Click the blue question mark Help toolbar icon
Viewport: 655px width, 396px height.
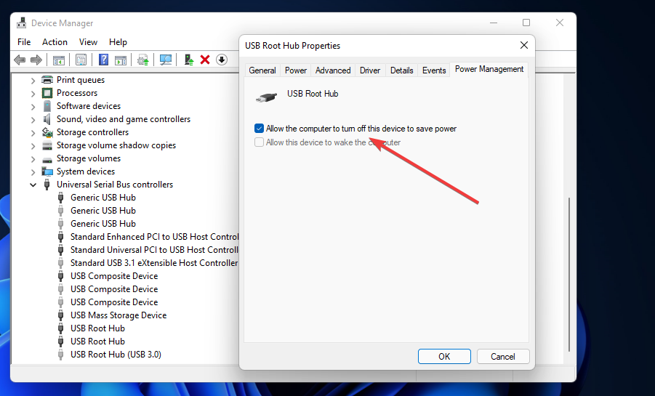click(x=103, y=60)
